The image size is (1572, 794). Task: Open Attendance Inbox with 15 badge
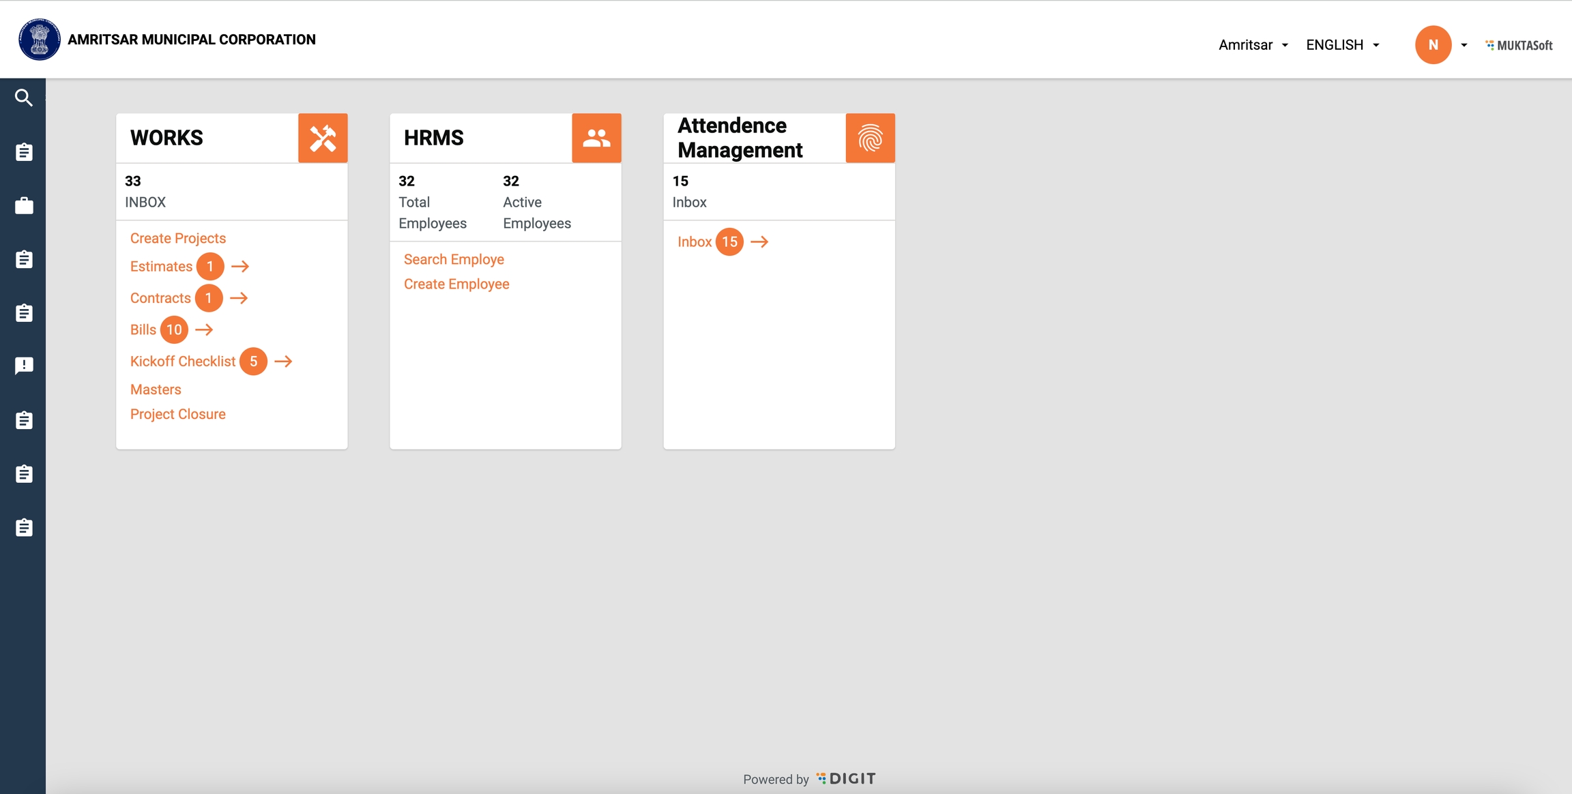695,242
